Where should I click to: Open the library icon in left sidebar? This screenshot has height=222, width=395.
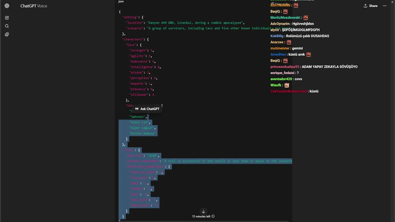coord(7,35)
